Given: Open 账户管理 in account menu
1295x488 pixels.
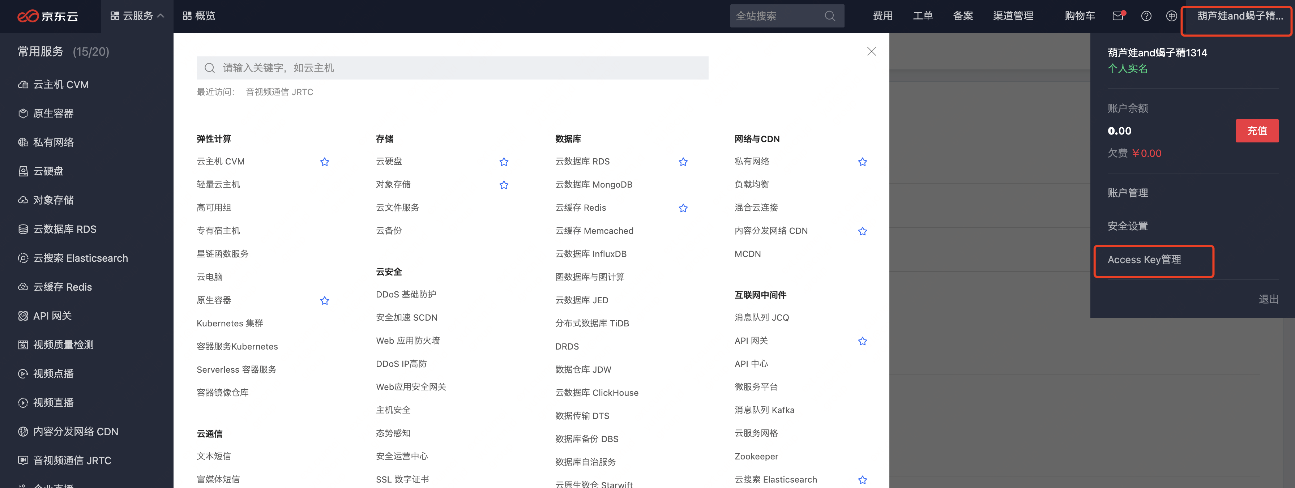Looking at the screenshot, I should pos(1128,193).
